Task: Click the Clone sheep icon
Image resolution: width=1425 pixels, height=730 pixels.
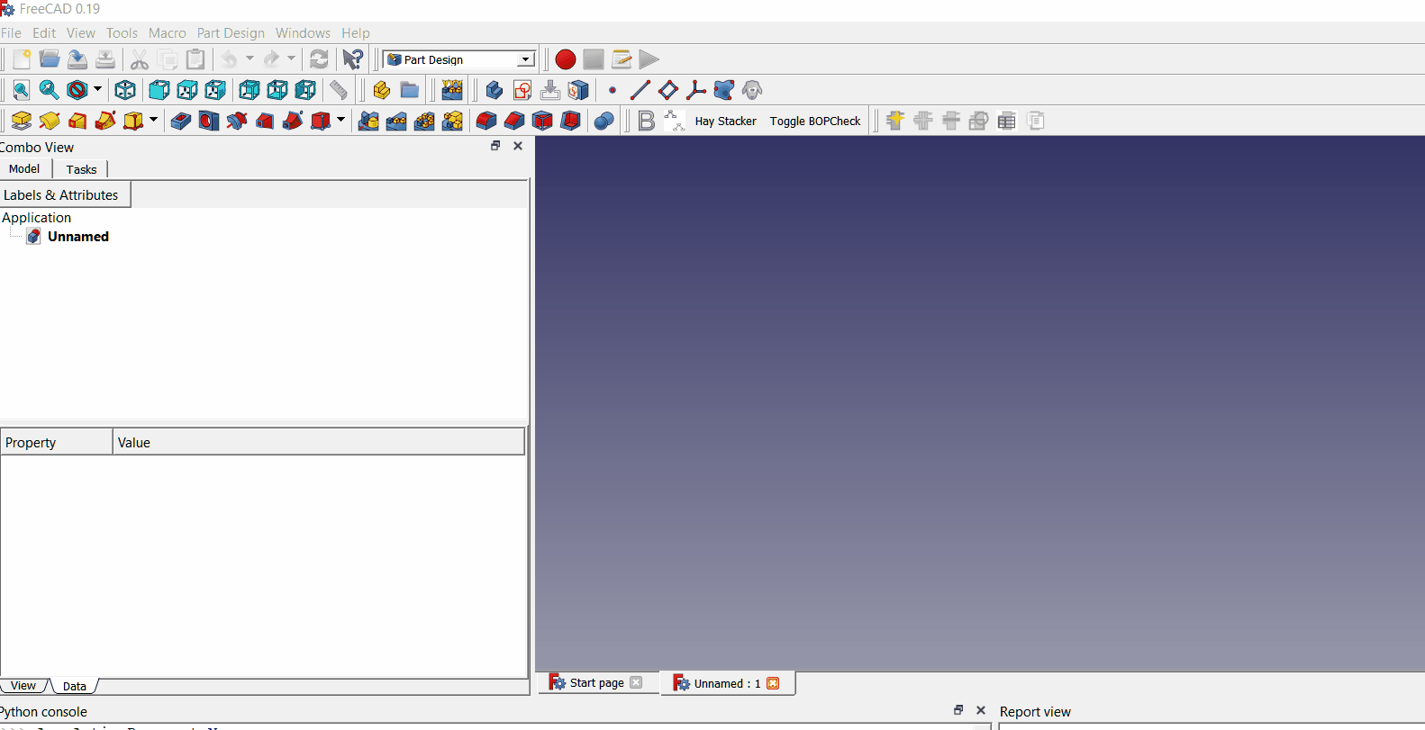Action: [x=752, y=90]
